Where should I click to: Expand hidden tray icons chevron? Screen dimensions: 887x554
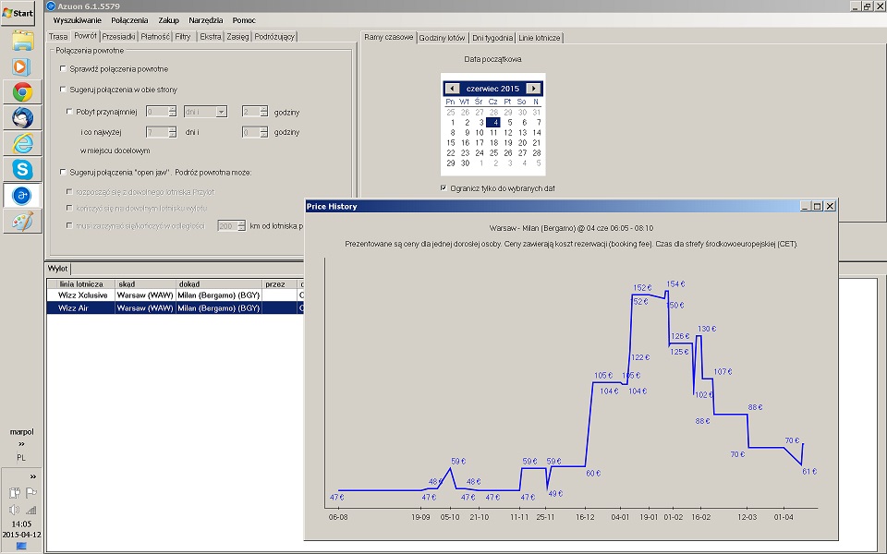33,476
